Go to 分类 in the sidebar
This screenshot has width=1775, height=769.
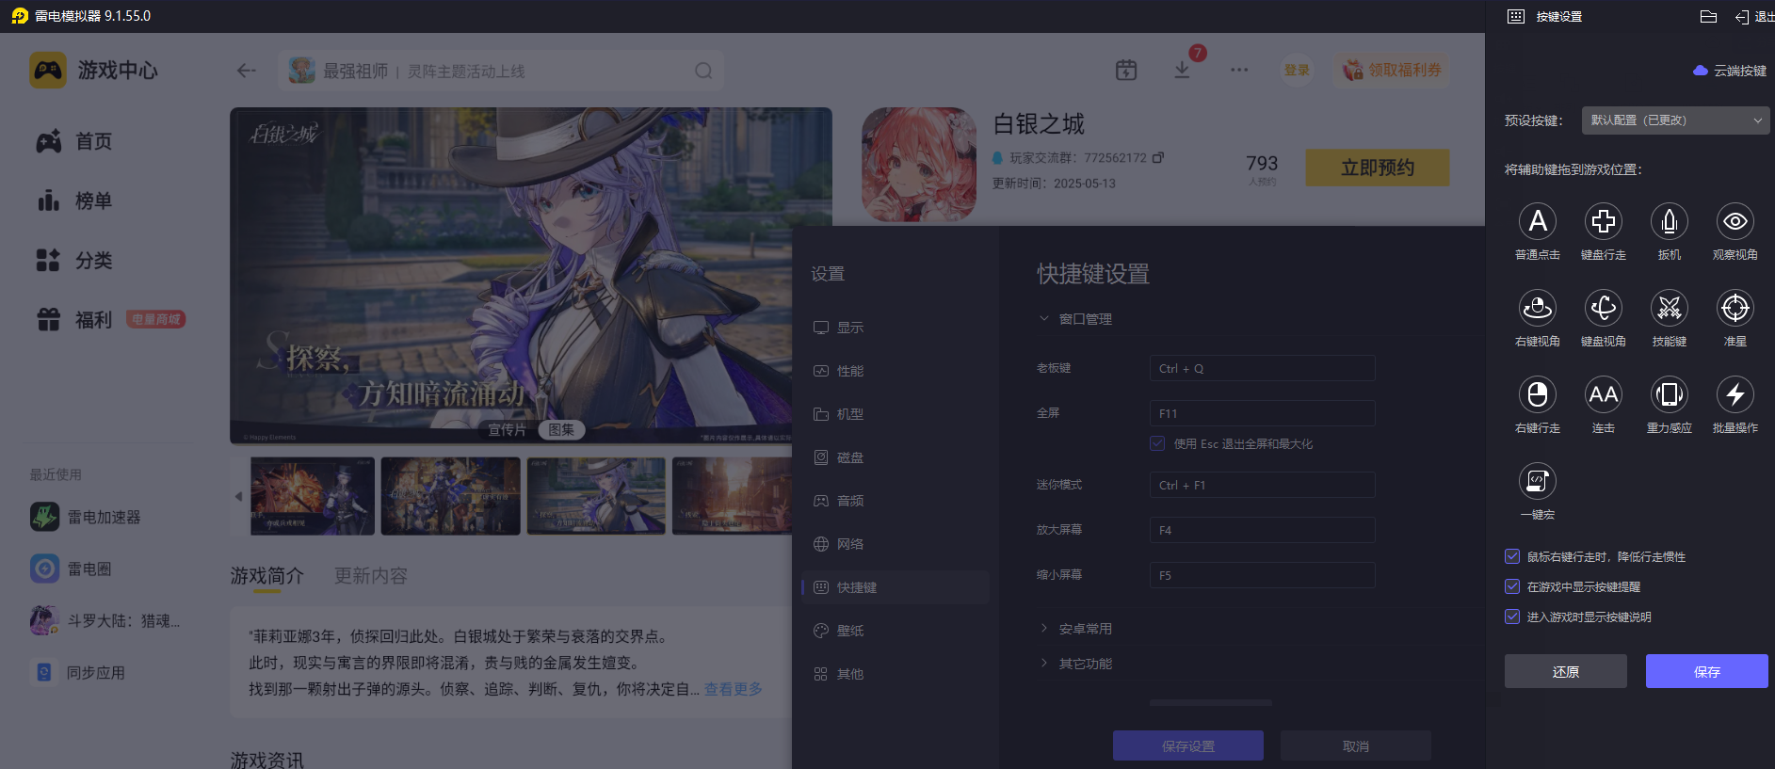click(x=75, y=260)
